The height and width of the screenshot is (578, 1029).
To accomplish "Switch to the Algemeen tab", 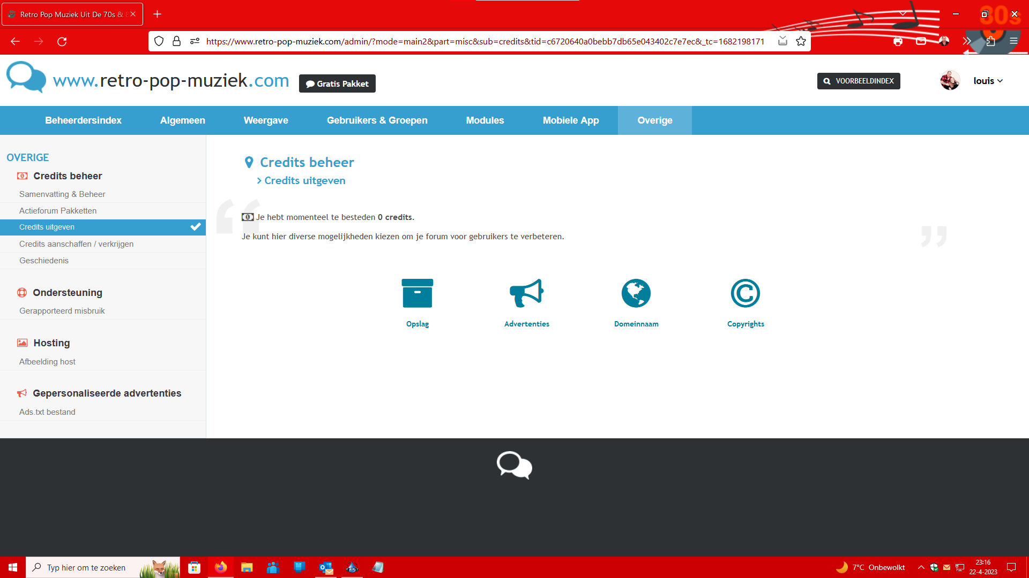I will [182, 120].
